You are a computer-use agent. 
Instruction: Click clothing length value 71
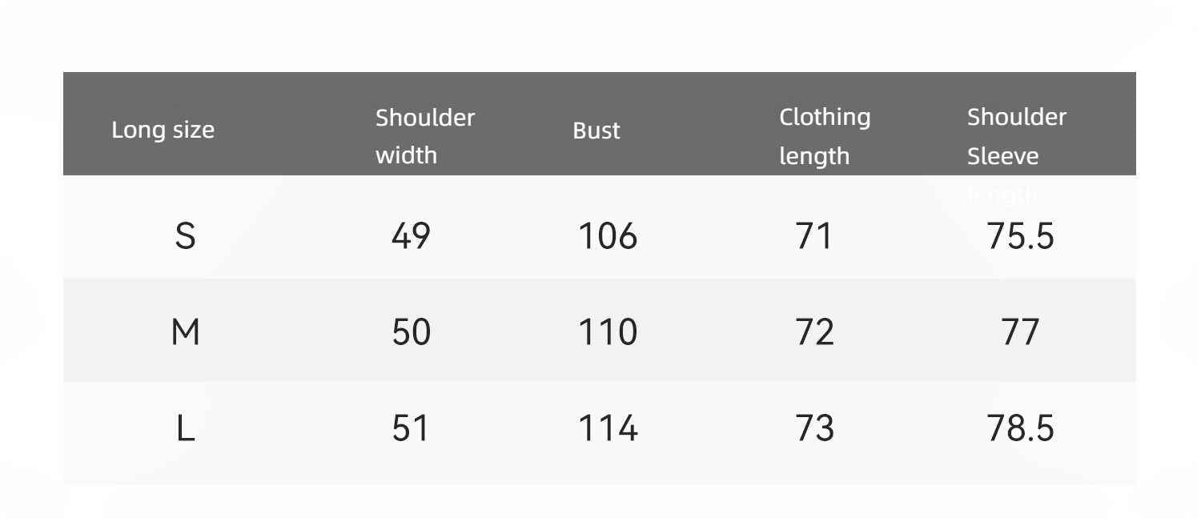tap(814, 236)
